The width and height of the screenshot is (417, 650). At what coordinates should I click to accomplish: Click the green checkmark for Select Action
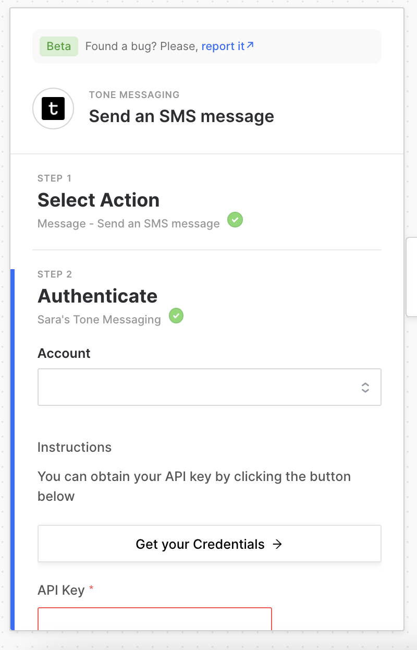pyautogui.click(x=235, y=220)
